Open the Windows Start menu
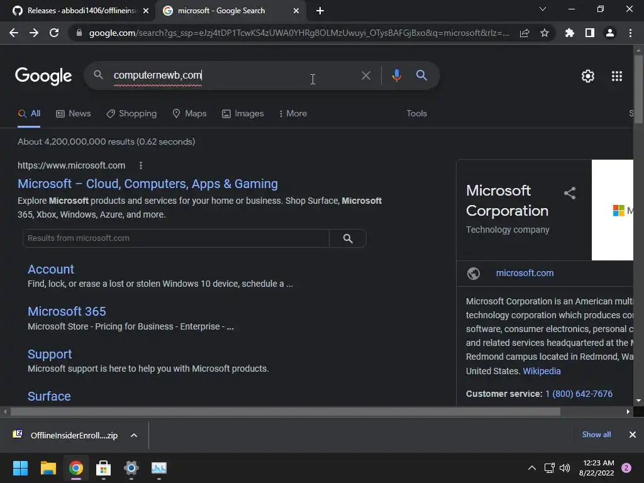This screenshot has height=483, width=644. pos(20,468)
